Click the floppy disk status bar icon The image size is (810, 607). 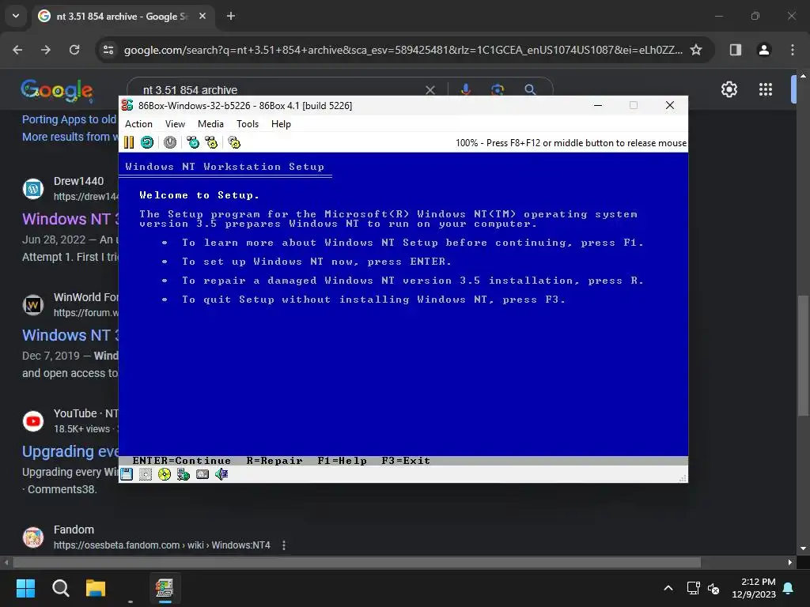tap(127, 474)
